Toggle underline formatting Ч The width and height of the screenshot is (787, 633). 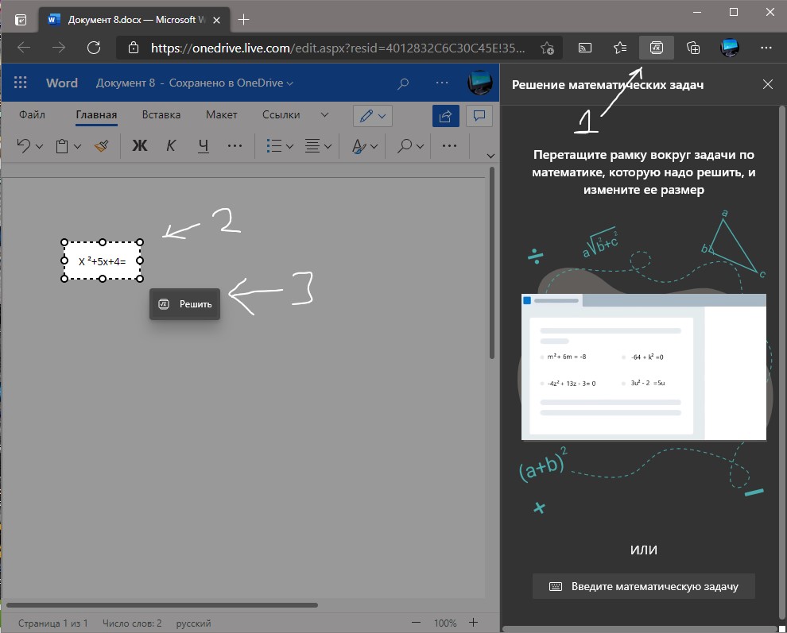click(203, 146)
